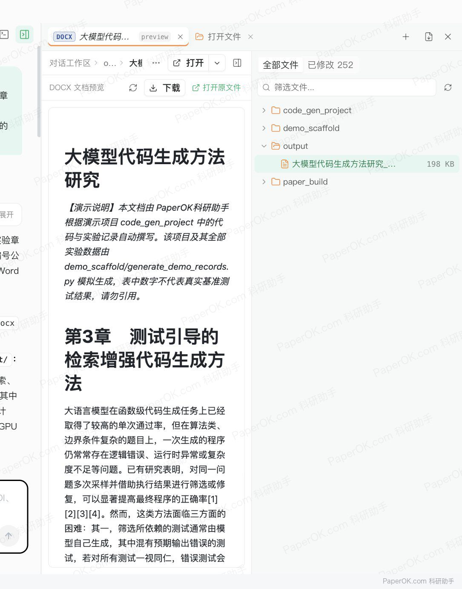Expand the code_gen_project folder
Viewport: 462px width, 589px height.
tap(264, 110)
